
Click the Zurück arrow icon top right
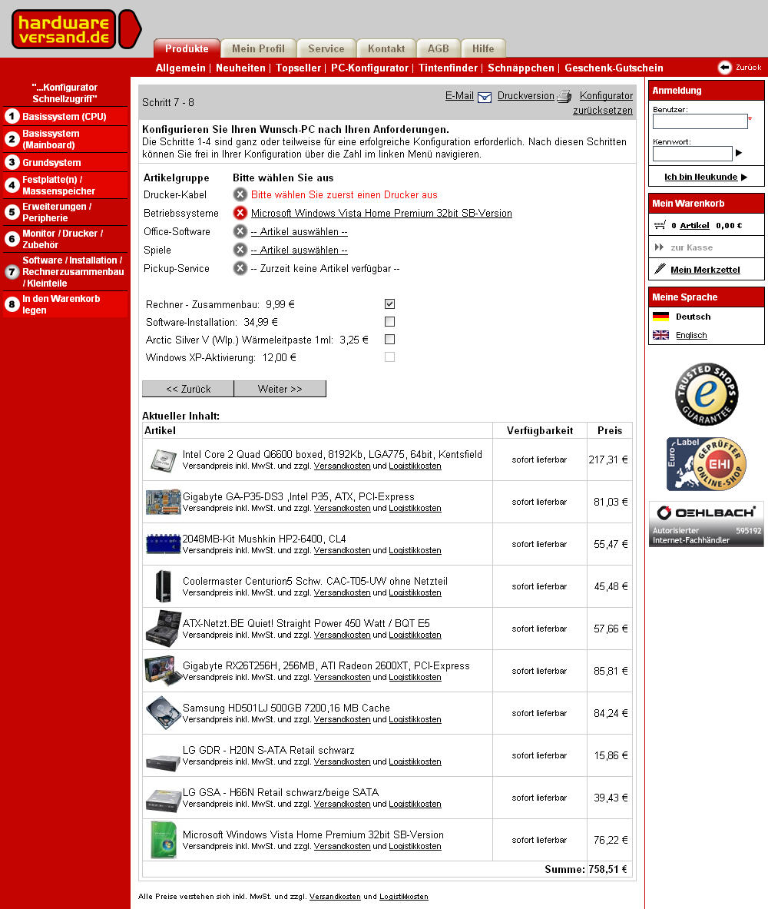point(724,68)
